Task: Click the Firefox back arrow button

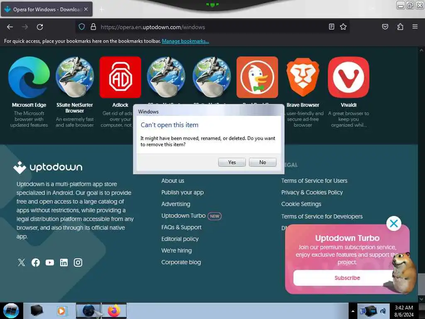Action: pos(10,27)
